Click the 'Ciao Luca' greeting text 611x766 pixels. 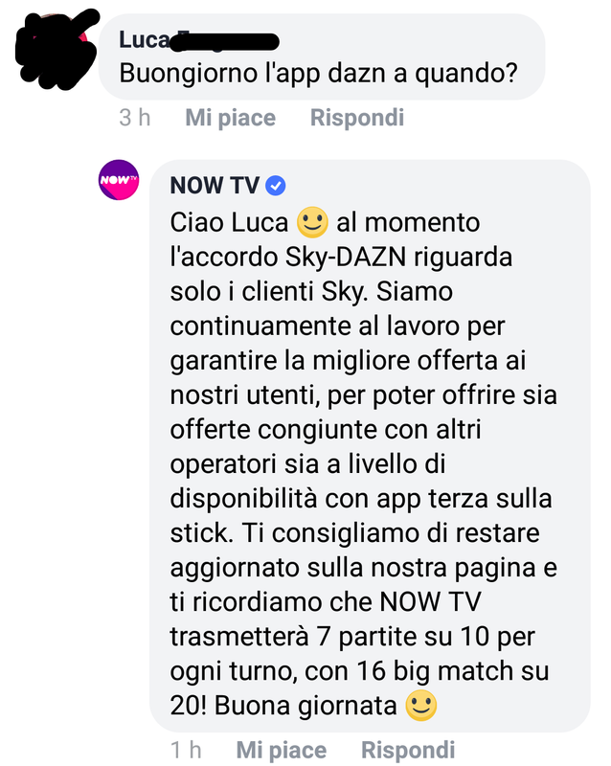click(x=229, y=223)
